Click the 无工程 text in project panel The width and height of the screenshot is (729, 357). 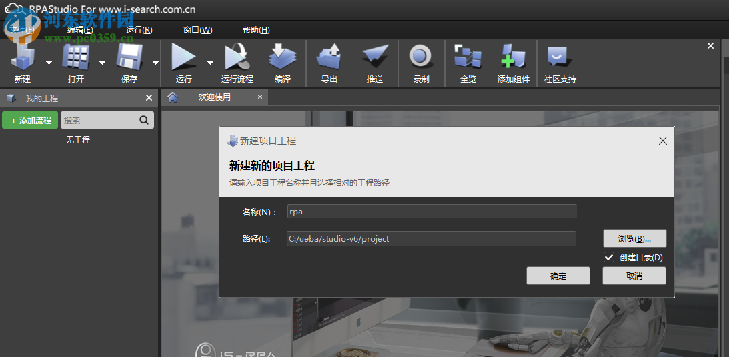click(77, 139)
